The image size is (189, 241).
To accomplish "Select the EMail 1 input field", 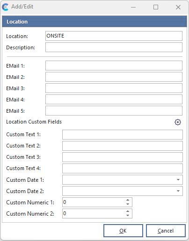I will coord(114,66).
